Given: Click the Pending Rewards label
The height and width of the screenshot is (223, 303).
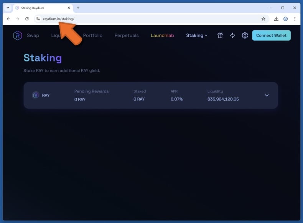Looking at the screenshot, I should [91, 91].
